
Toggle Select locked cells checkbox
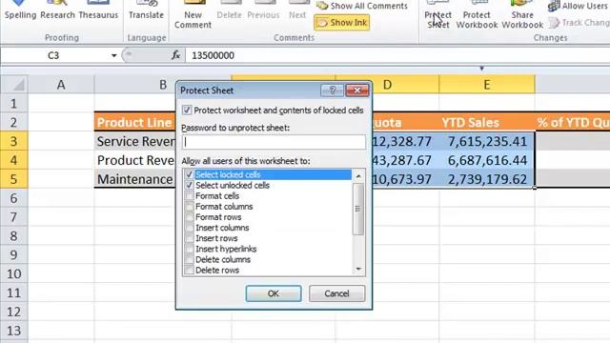click(189, 174)
